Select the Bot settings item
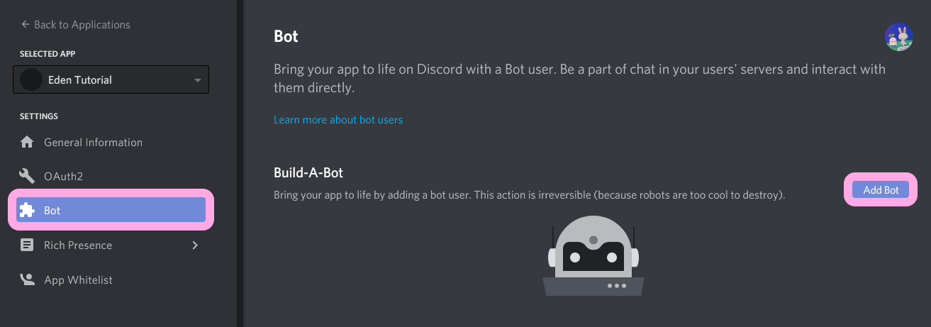 point(111,210)
